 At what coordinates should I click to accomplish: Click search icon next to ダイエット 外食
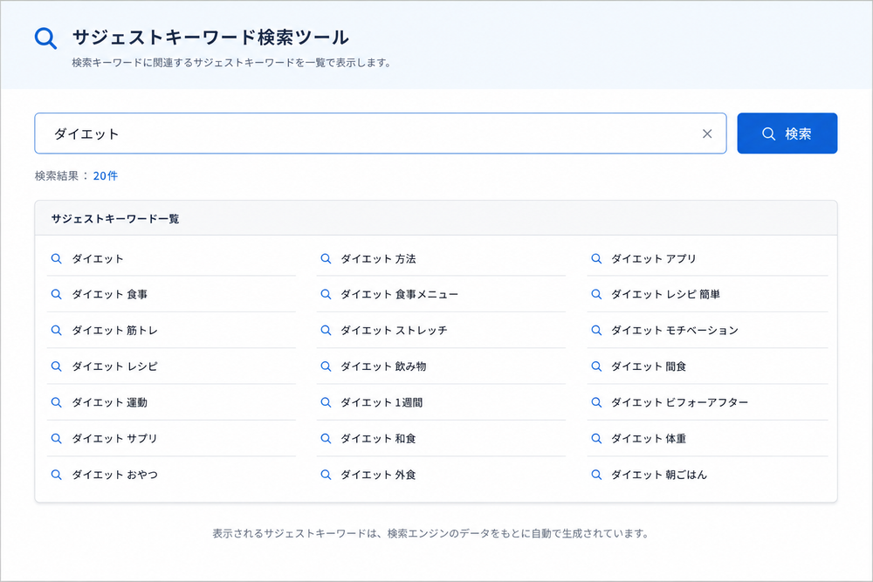click(x=326, y=475)
